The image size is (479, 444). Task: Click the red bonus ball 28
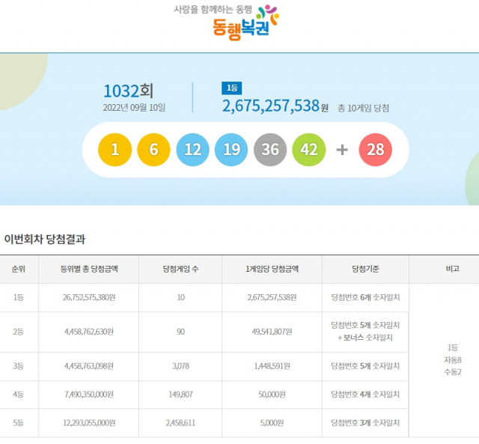376,150
